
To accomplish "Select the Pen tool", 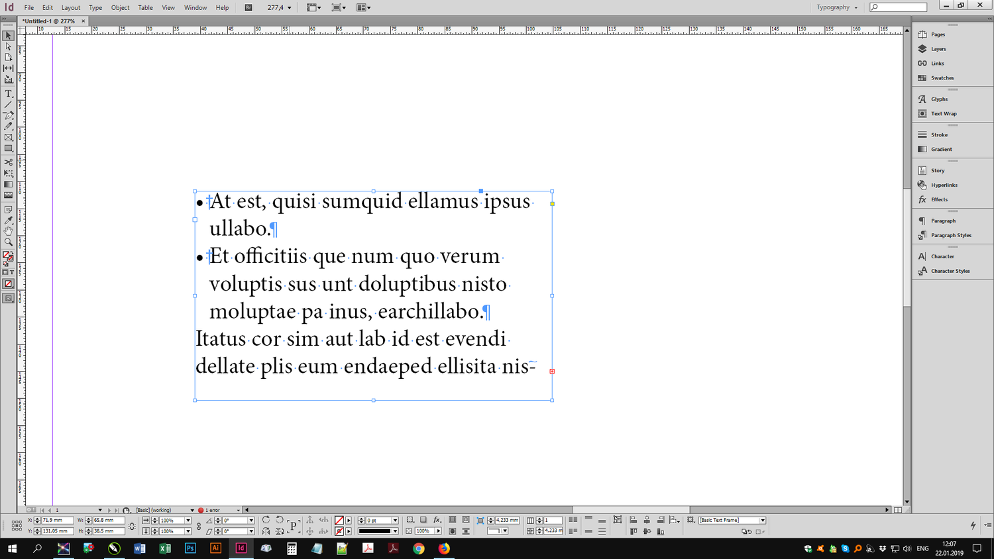I will [x=8, y=115].
